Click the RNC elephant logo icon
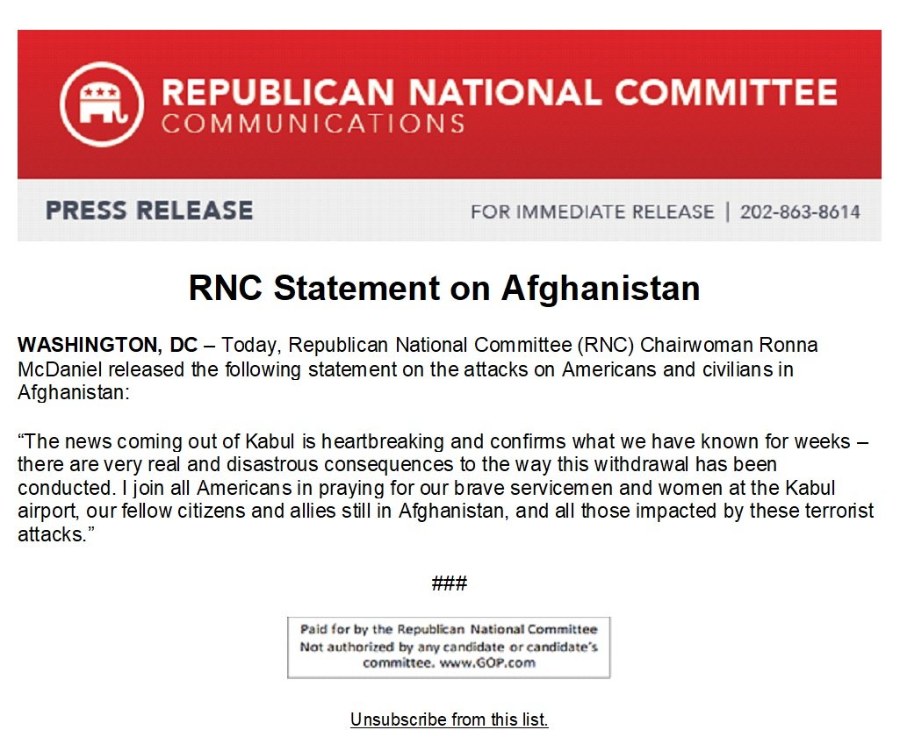 click(102, 104)
